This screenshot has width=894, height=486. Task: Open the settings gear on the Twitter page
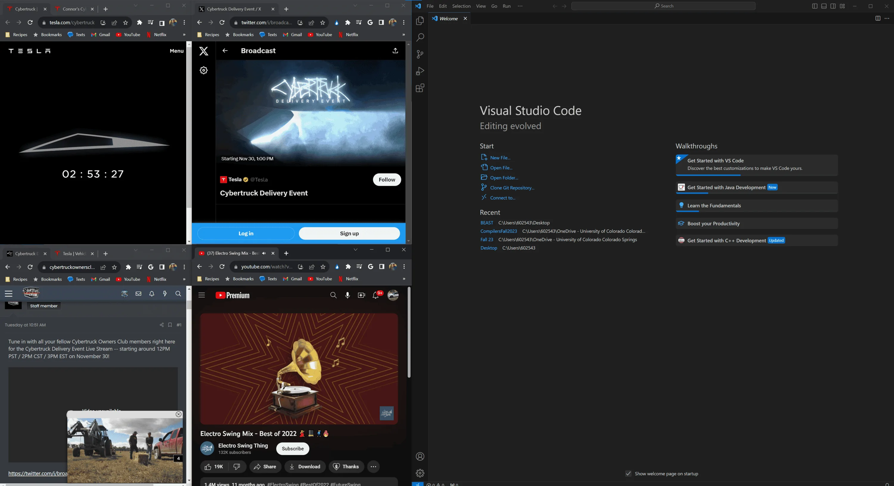click(x=204, y=70)
